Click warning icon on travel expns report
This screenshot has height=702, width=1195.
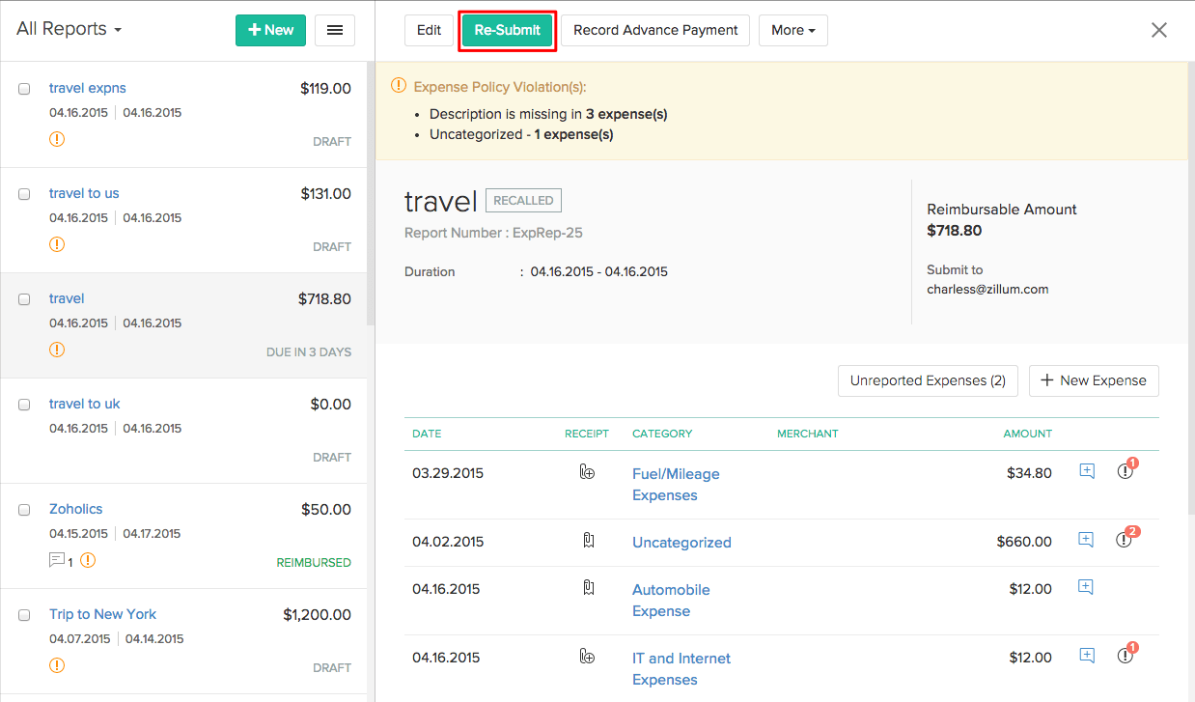57,139
